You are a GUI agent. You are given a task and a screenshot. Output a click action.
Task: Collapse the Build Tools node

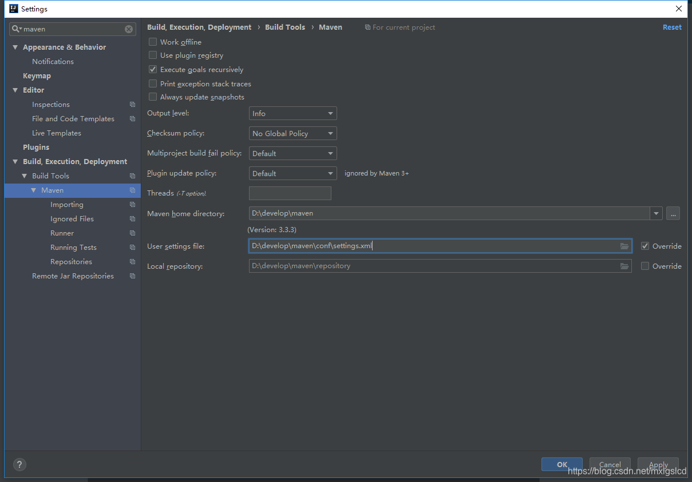[25, 176]
